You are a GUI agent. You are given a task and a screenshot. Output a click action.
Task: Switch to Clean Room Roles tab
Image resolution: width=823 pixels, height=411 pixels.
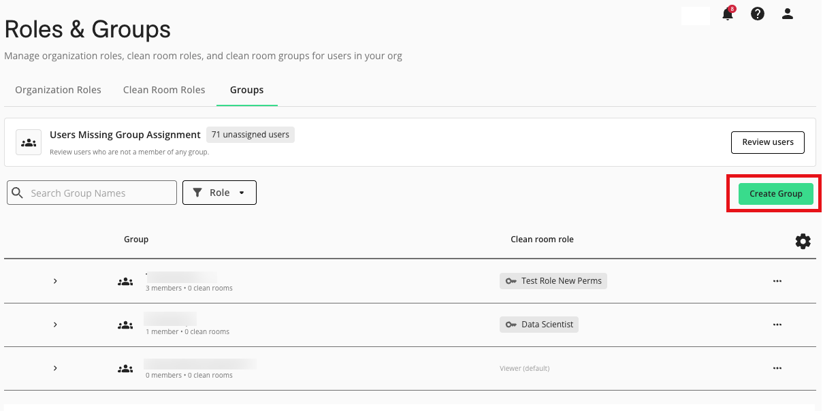164,90
